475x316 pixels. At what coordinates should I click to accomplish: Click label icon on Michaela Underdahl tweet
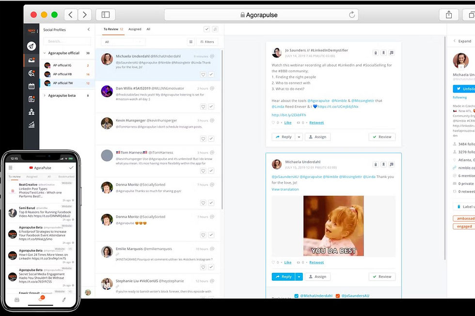(x=376, y=164)
